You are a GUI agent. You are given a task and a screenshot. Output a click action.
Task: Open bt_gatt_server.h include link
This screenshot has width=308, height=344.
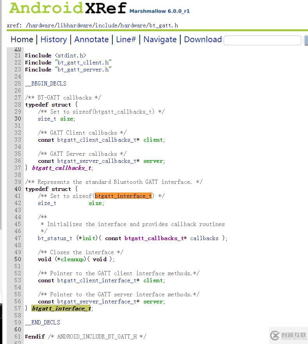[x=83, y=70]
